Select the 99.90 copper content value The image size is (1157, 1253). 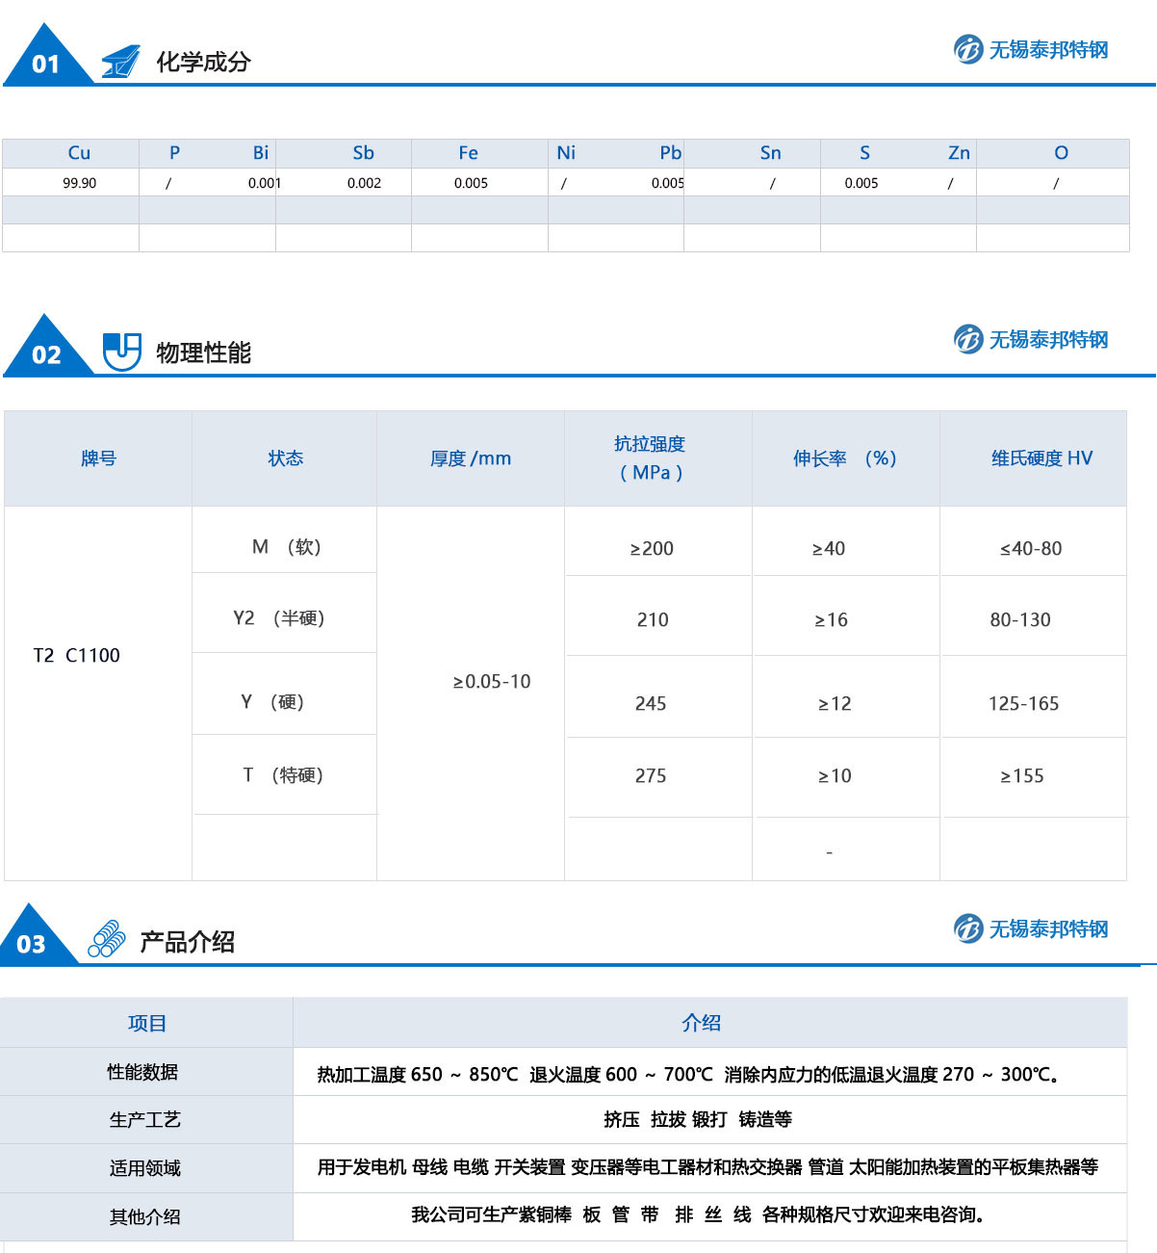click(79, 183)
